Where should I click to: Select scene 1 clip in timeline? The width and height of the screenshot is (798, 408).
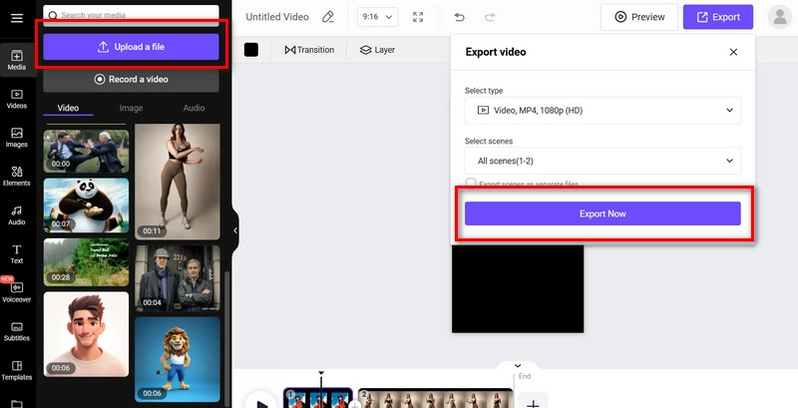[318, 398]
